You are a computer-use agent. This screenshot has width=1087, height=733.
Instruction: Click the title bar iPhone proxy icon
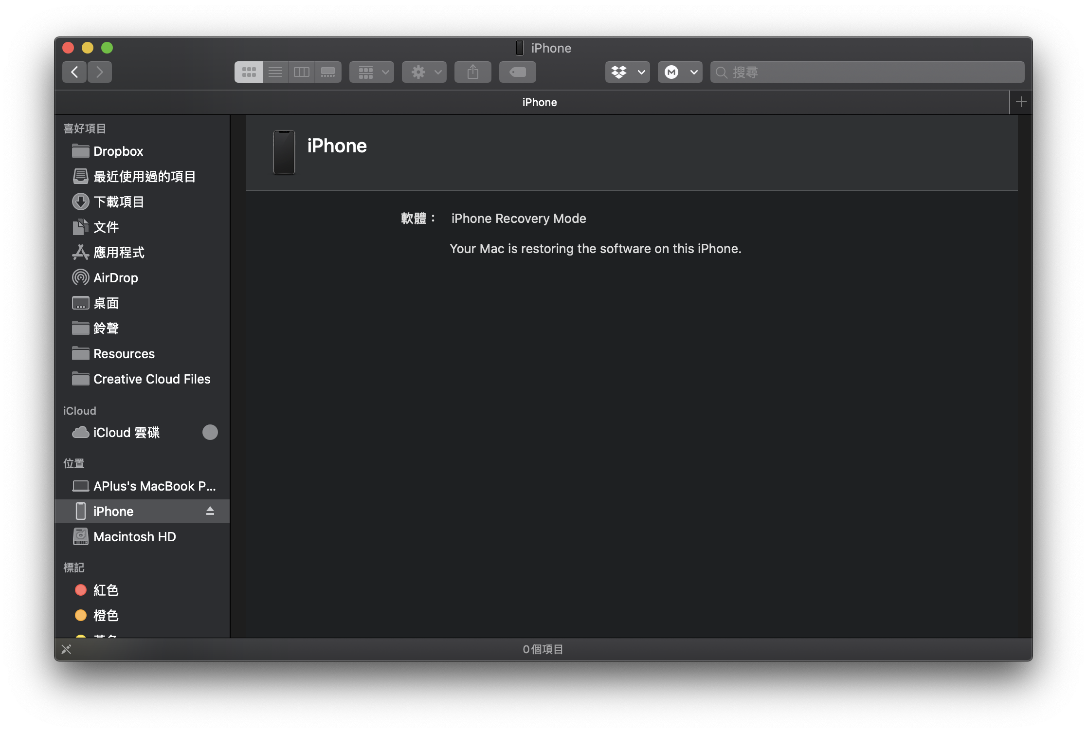tap(520, 48)
